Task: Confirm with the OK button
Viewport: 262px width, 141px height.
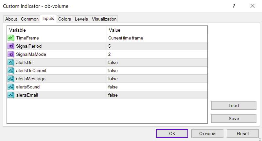Action: [172, 133]
